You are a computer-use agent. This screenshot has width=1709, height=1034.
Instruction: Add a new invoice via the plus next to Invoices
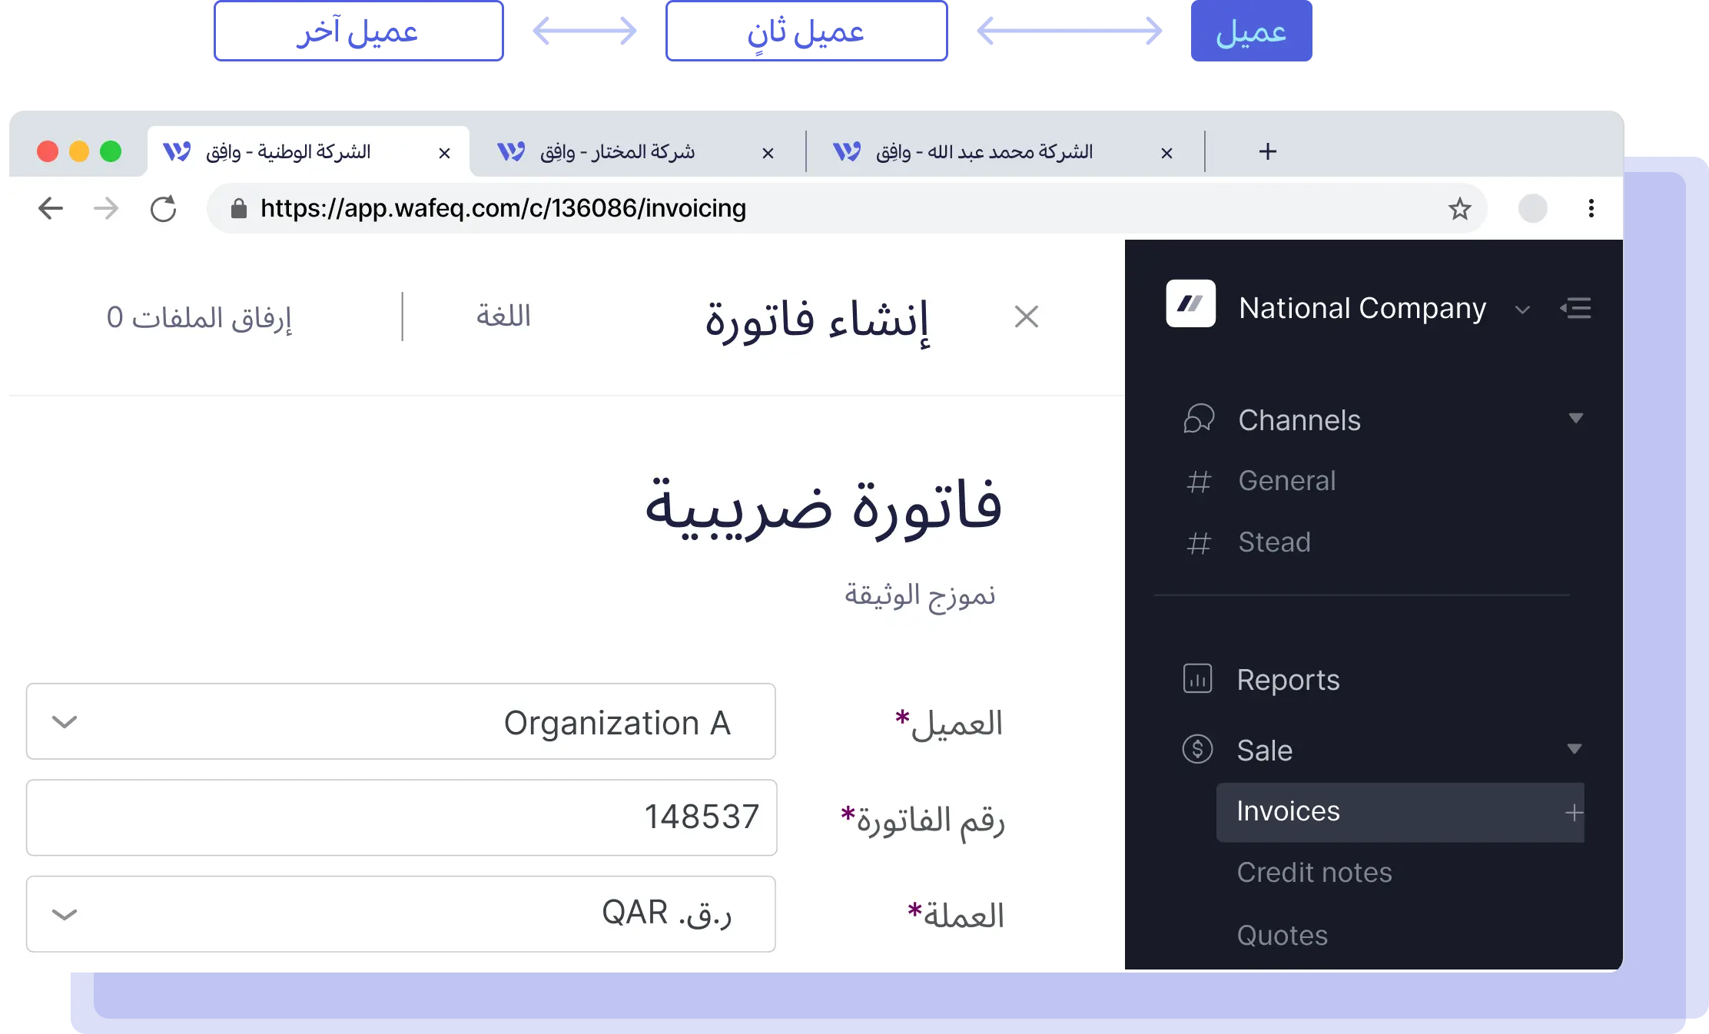(1574, 813)
